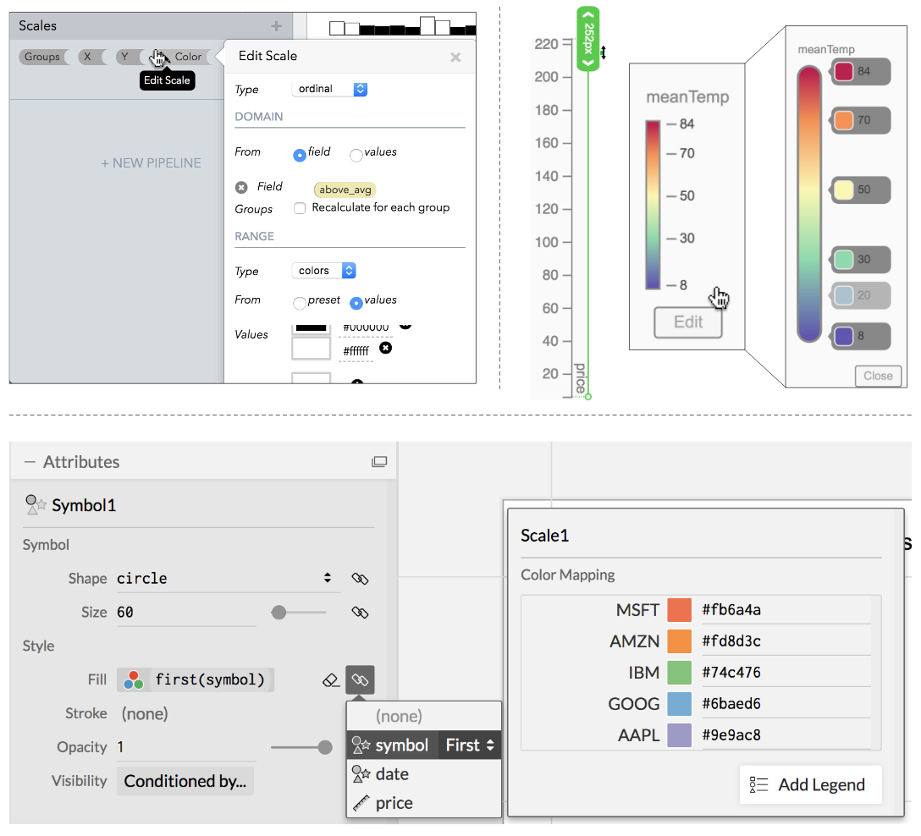Choose domain From field radio
Screen dimensions: 921x836
coord(300,155)
